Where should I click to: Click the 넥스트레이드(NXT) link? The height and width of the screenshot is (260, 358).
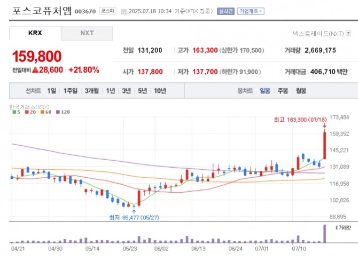318,34
